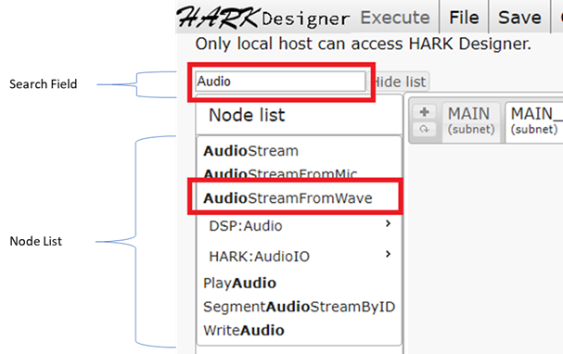Select the SegmentAudioStreamByID node

(299, 307)
